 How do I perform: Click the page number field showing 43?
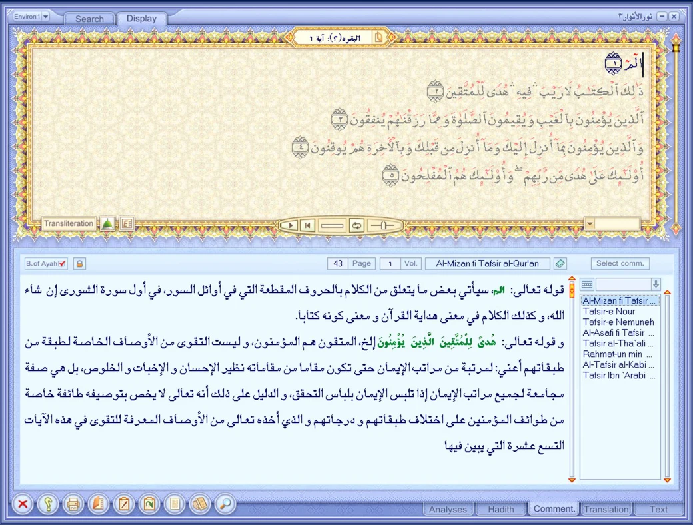(x=338, y=264)
